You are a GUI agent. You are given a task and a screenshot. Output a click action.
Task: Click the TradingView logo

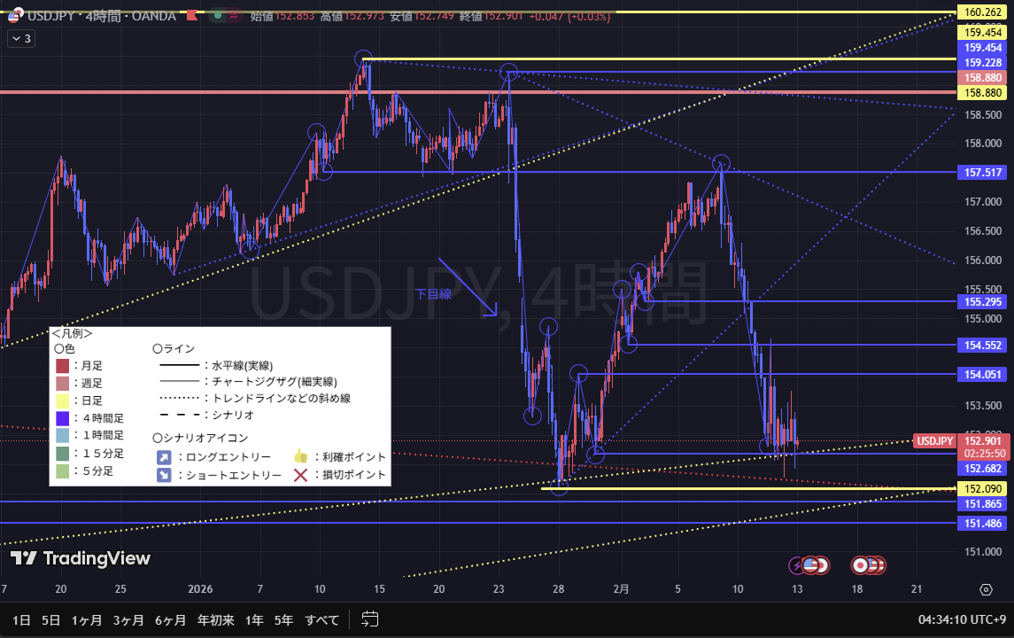pyautogui.click(x=80, y=558)
